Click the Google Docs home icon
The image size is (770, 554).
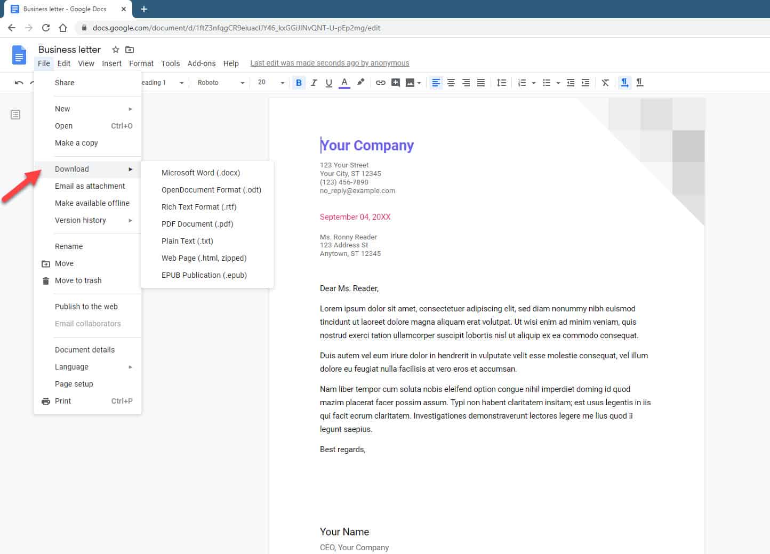(x=19, y=55)
